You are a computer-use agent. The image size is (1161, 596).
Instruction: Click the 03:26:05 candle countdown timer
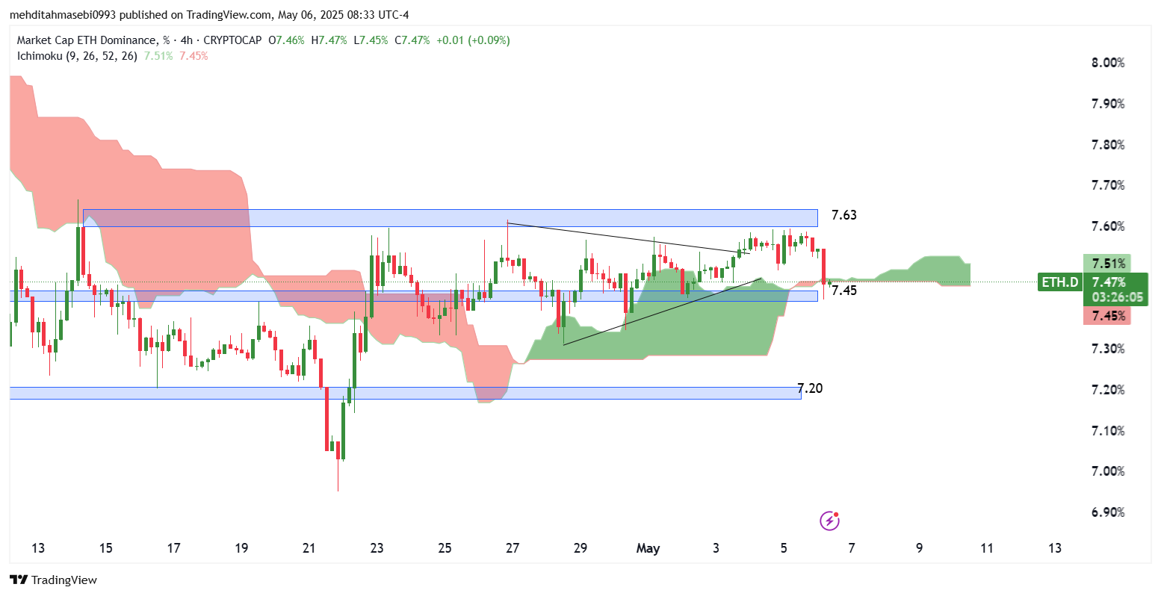pos(1108,297)
